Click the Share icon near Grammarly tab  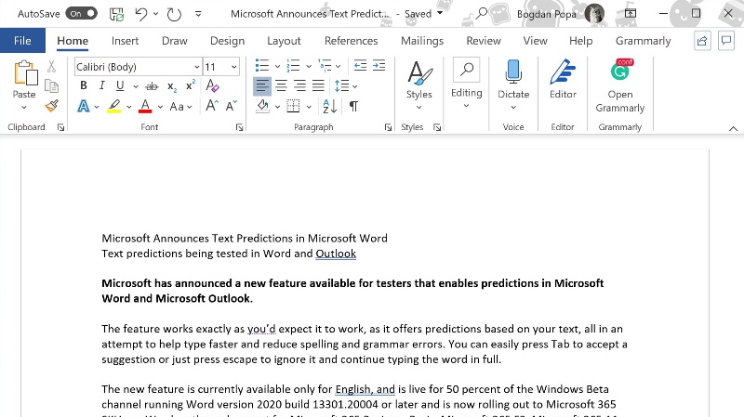click(x=702, y=41)
